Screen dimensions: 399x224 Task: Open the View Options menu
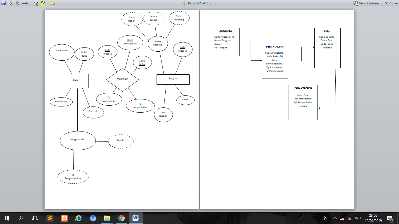pyautogui.click(x=368, y=3)
